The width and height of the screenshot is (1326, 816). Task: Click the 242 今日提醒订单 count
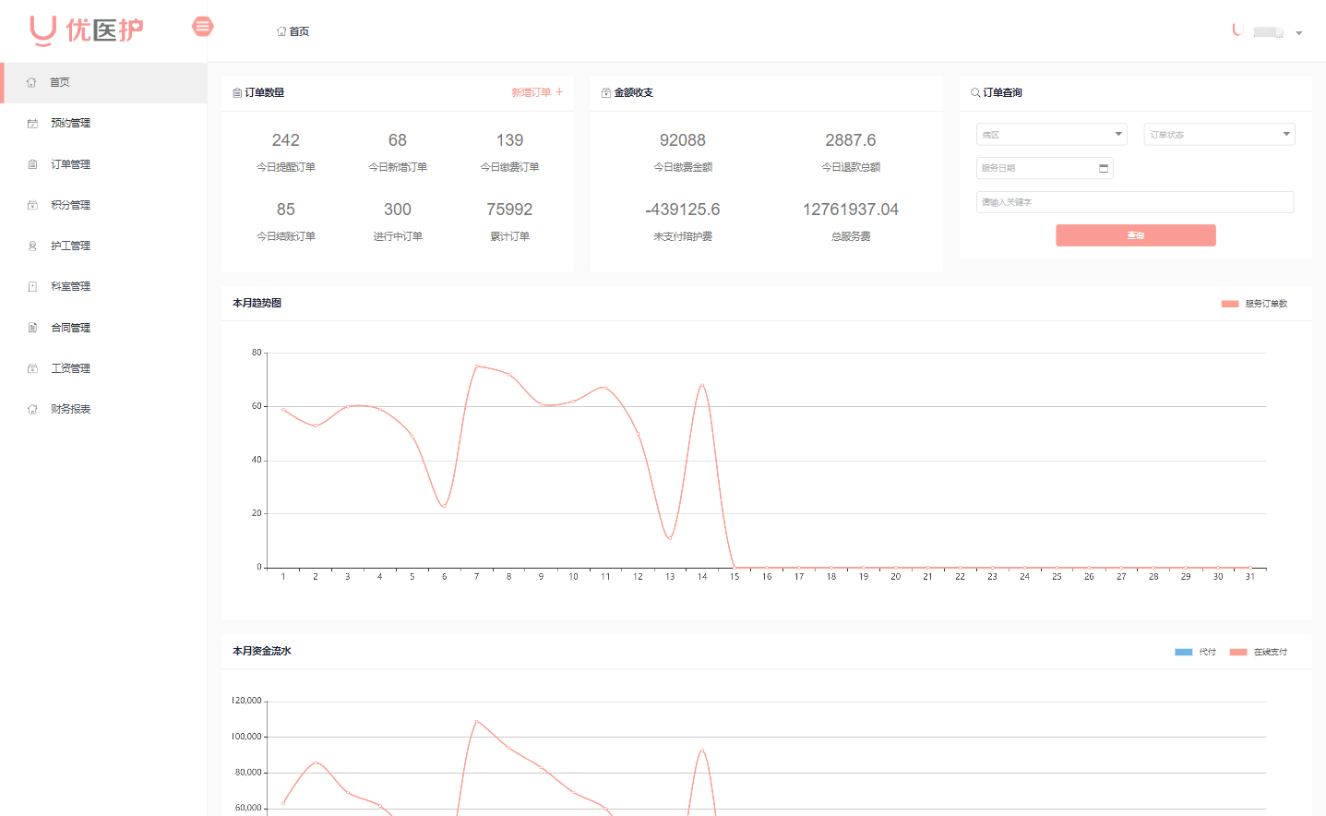[x=286, y=140]
